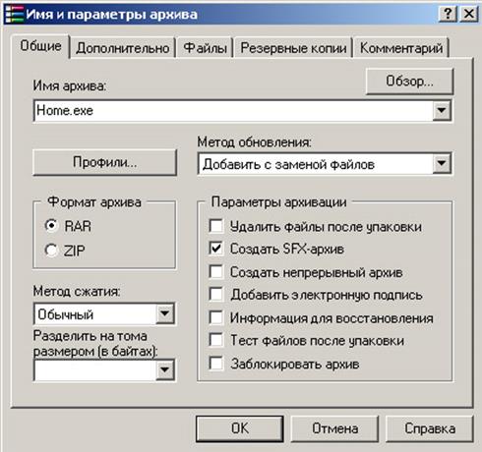Uncheck Создать SFX-архив option
This screenshot has height=452, width=482.
(x=216, y=249)
